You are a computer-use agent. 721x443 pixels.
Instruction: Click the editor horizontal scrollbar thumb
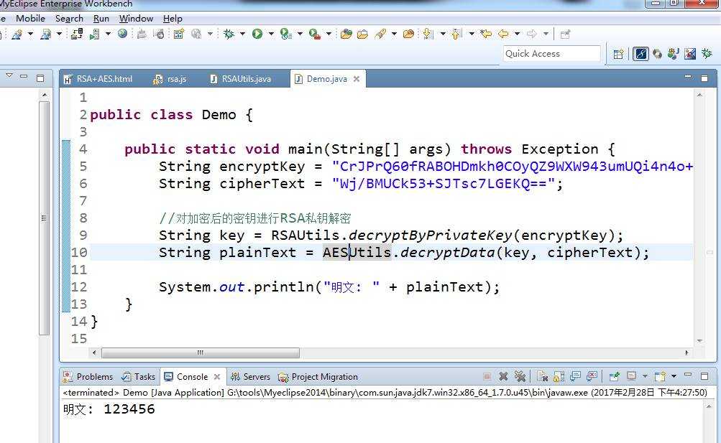200,353
